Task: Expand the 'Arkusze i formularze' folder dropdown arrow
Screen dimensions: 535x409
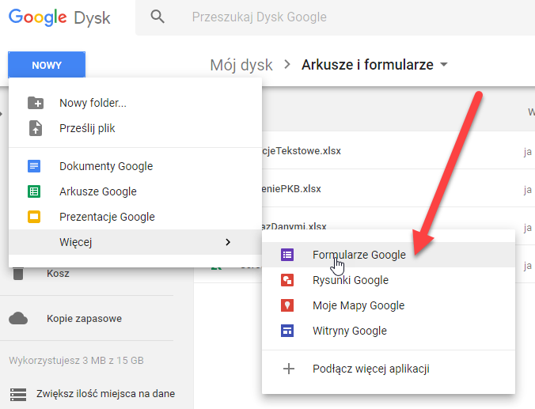Action: point(443,64)
